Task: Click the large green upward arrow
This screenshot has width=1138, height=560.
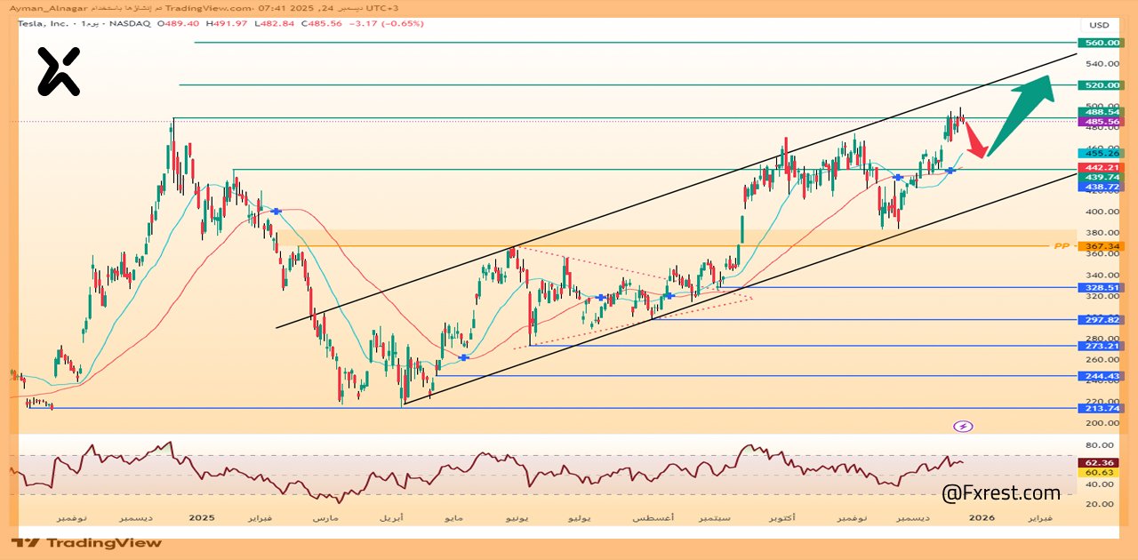Action: pyautogui.click(x=1022, y=109)
